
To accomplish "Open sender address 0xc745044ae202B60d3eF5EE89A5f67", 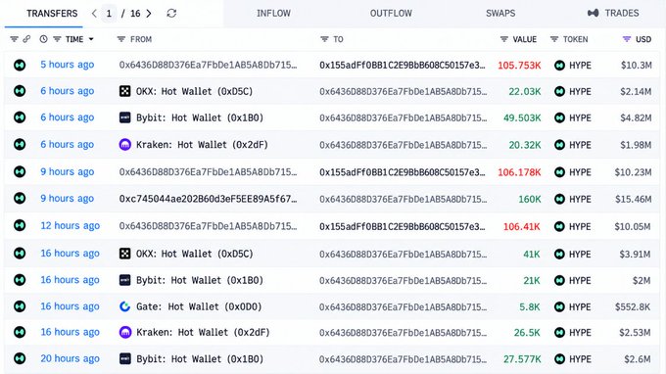I will click(x=208, y=199).
